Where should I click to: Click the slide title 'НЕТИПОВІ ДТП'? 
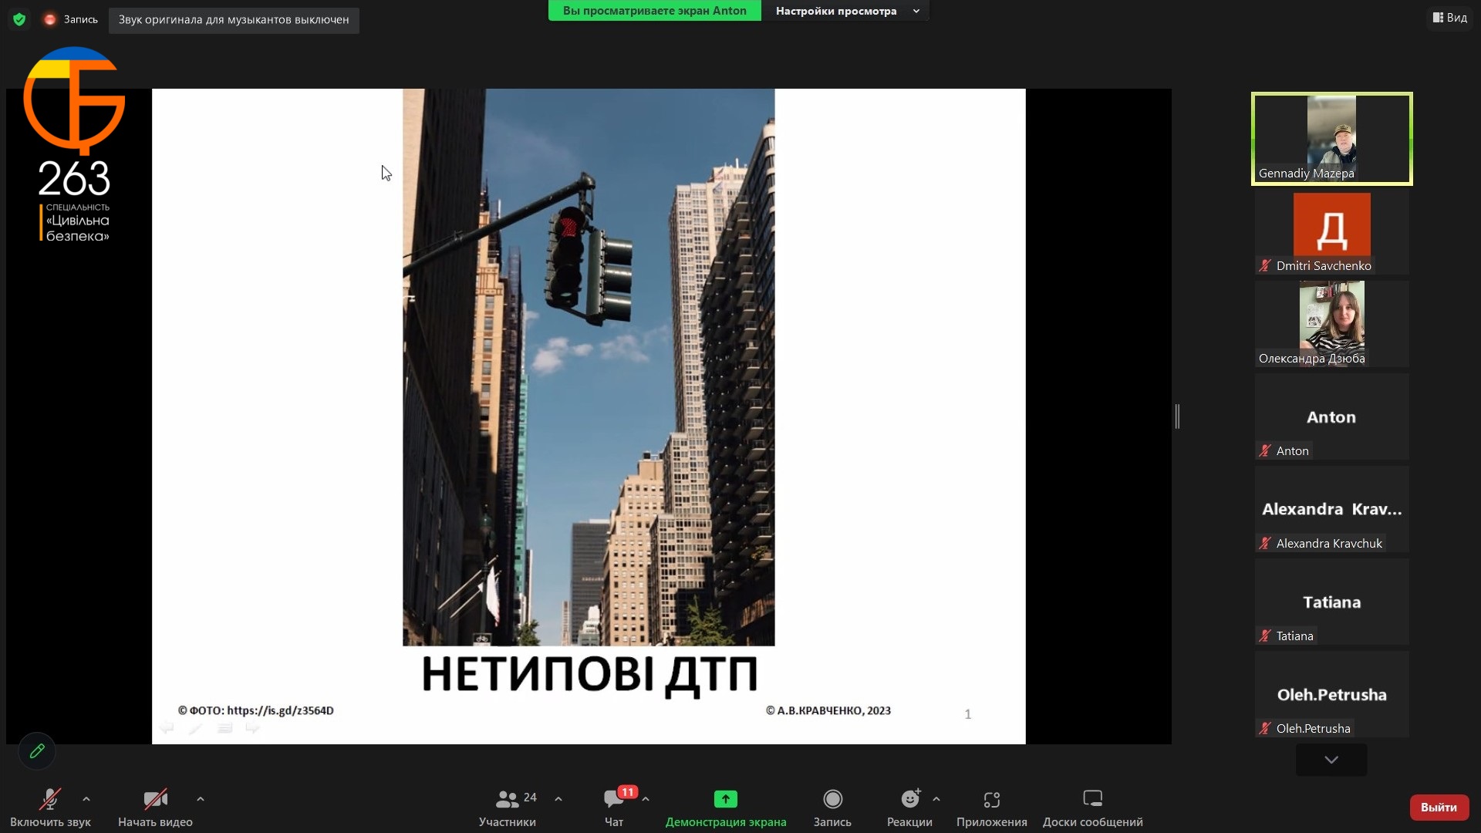coord(589,673)
